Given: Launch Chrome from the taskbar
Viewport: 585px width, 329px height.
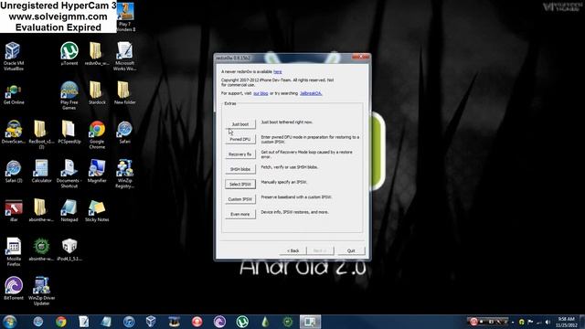Looking at the screenshot, I should pos(61,322).
